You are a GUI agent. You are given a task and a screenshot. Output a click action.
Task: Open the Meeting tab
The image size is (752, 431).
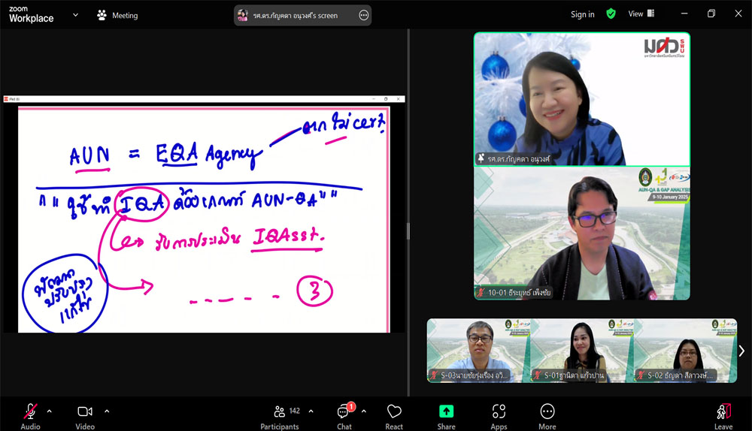tap(117, 15)
